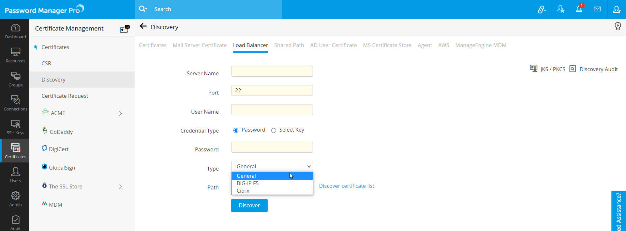
Task: Switch to the Agent tab
Action: tap(425, 45)
